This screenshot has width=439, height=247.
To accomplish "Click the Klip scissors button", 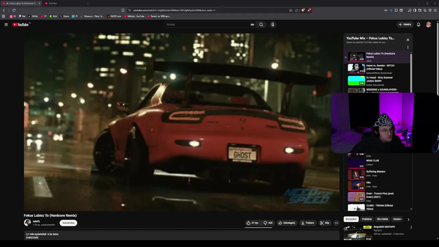I will pos(325,223).
